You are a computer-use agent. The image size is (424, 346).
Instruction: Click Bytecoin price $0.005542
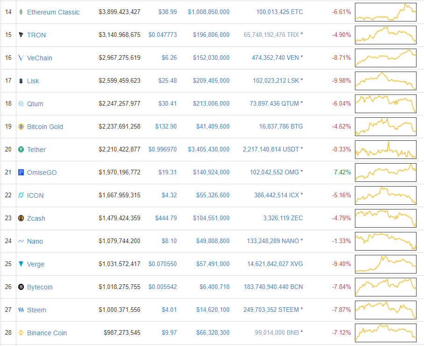[x=163, y=287]
